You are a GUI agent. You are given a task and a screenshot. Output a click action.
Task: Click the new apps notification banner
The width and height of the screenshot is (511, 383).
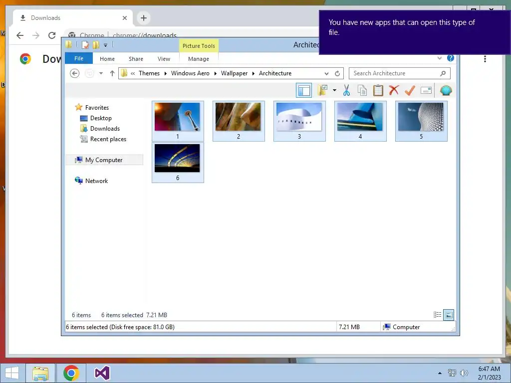pos(415,32)
